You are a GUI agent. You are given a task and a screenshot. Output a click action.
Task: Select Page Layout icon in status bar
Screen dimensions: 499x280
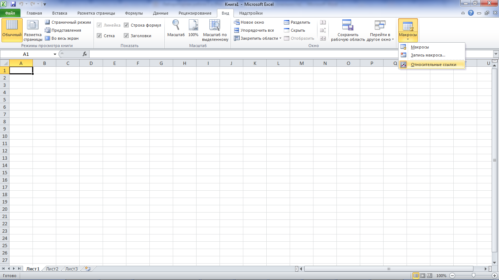point(422,276)
